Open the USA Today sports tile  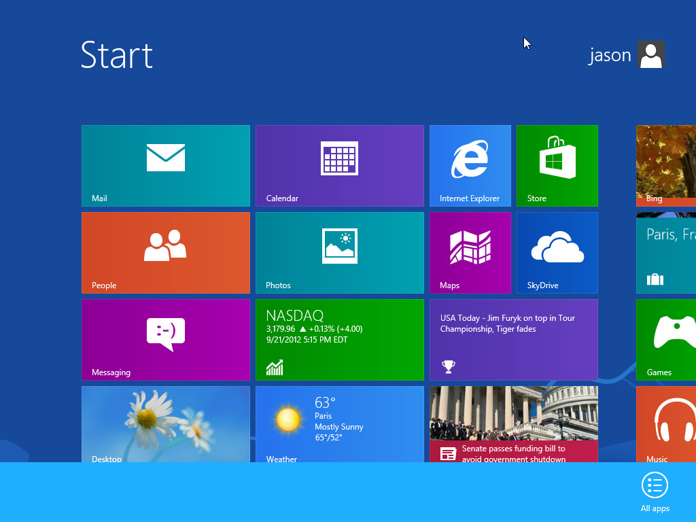514,340
